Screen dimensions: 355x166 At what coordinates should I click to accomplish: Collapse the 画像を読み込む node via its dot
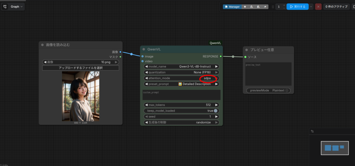pyautogui.click(x=42, y=45)
